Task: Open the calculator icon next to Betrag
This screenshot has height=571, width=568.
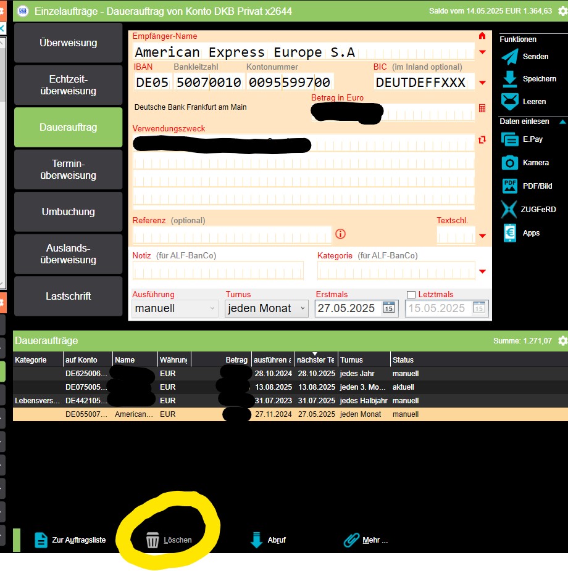Action: pyautogui.click(x=482, y=108)
